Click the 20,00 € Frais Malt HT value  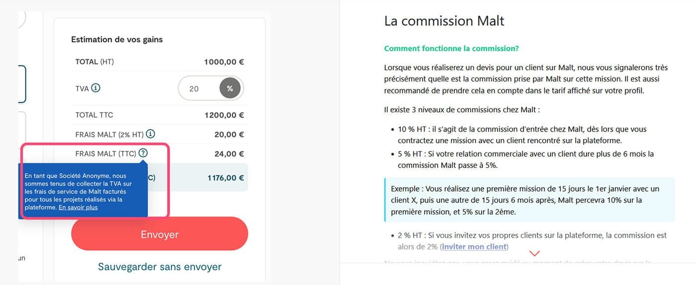[x=229, y=134]
